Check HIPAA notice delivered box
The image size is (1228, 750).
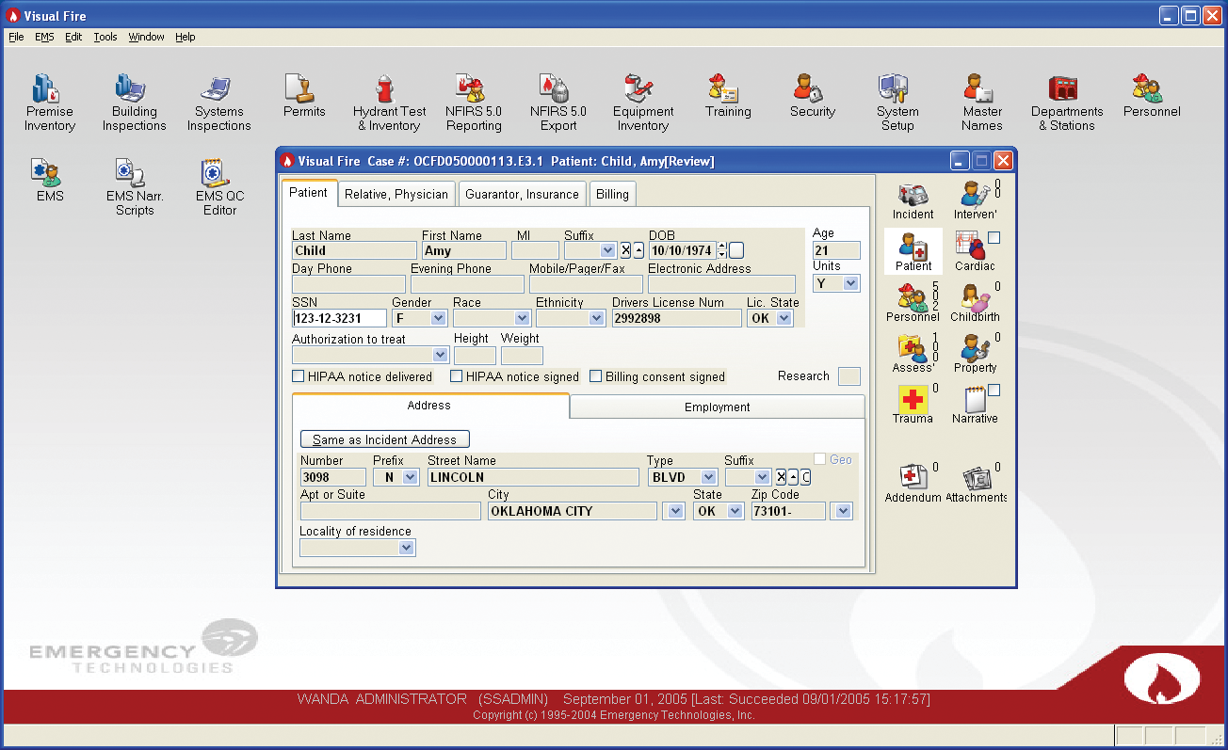pyautogui.click(x=299, y=376)
